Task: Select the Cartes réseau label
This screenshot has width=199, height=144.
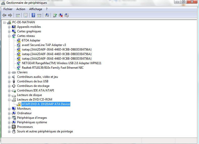Action: pos(26,36)
